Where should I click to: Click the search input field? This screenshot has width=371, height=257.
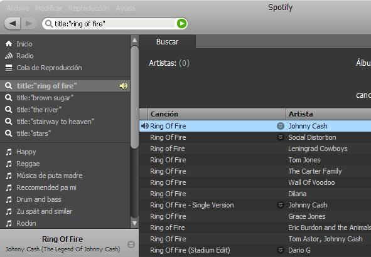coord(115,24)
